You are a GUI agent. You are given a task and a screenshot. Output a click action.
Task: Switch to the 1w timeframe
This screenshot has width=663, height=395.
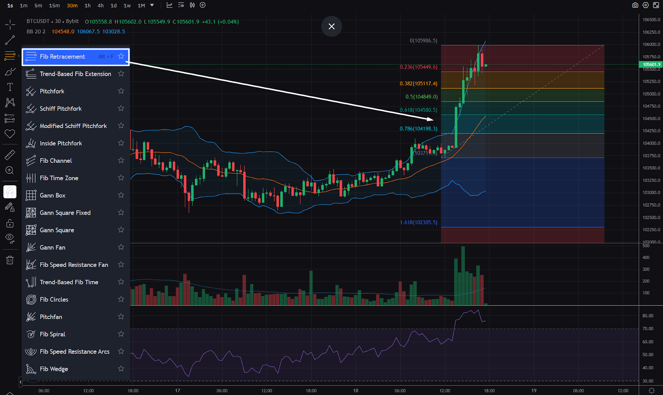[x=127, y=5]
